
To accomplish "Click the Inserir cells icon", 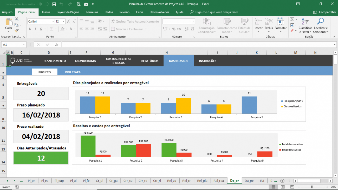I will (x=258, y=21).
